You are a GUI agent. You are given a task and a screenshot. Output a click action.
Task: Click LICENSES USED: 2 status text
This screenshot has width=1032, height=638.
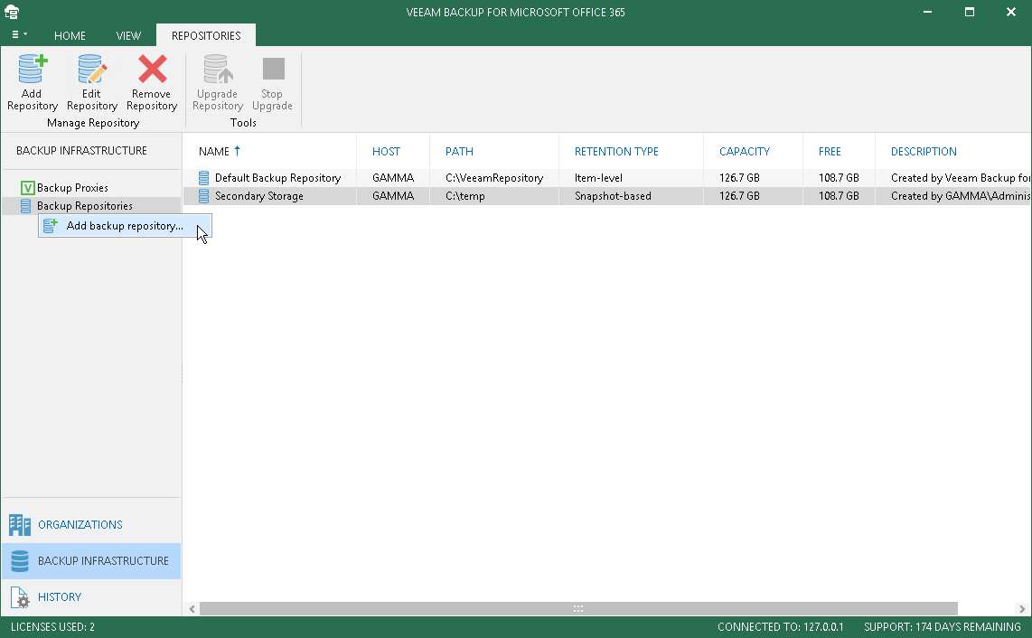click(x=52, y=627)
